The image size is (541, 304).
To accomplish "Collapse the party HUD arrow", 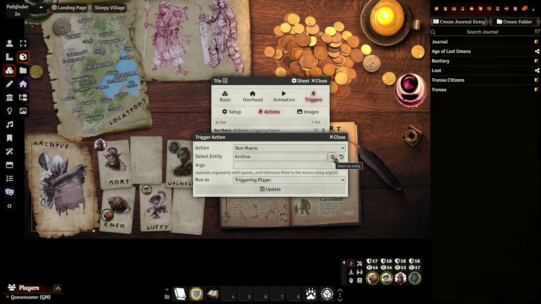I will point(344,263).
